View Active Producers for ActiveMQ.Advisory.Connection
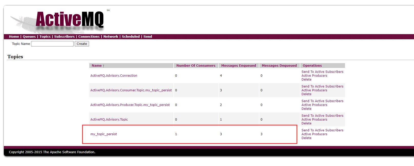The height and width of the screenshot is (166, 414). 314,76
